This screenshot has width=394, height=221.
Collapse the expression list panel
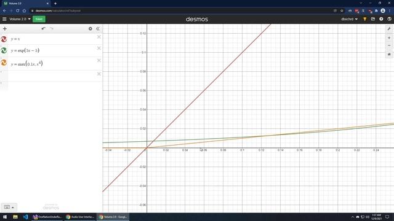click(98, 29)
